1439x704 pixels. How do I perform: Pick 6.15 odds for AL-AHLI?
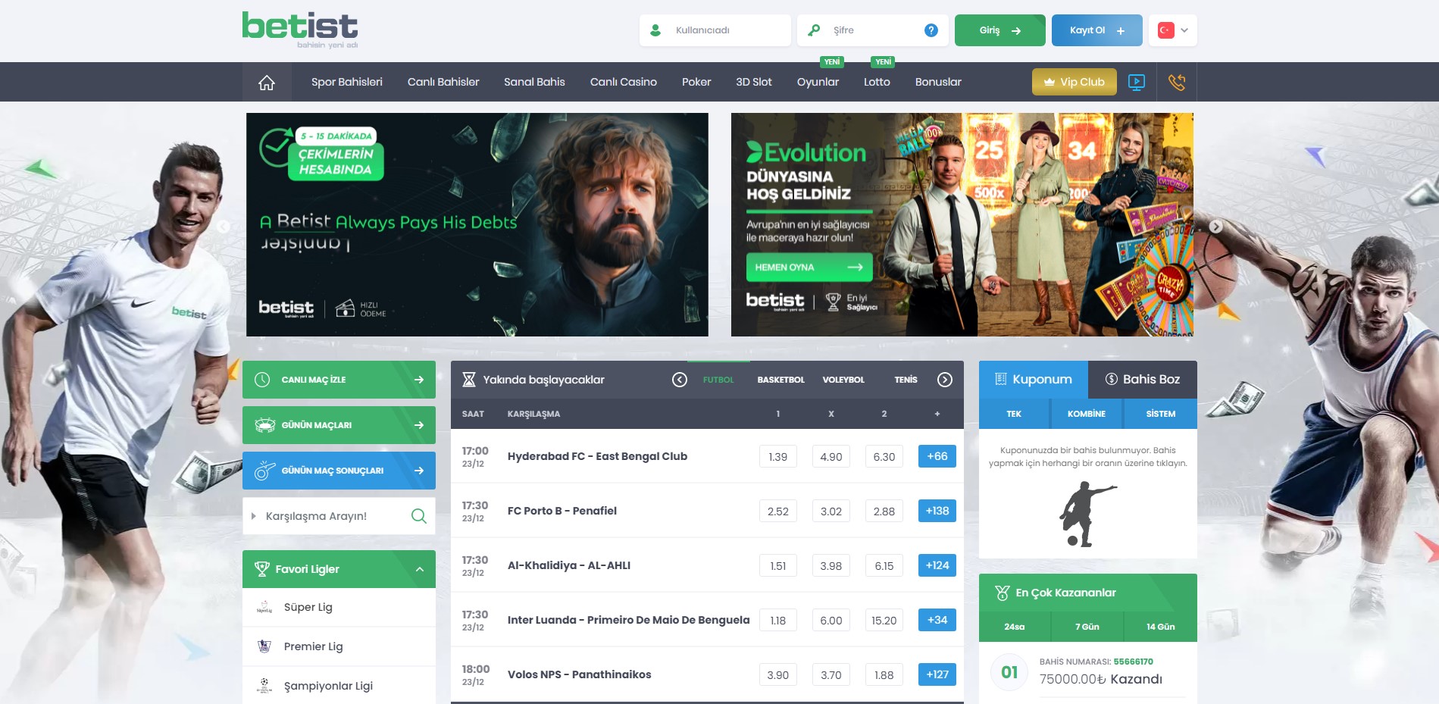(x=884, y=566)
